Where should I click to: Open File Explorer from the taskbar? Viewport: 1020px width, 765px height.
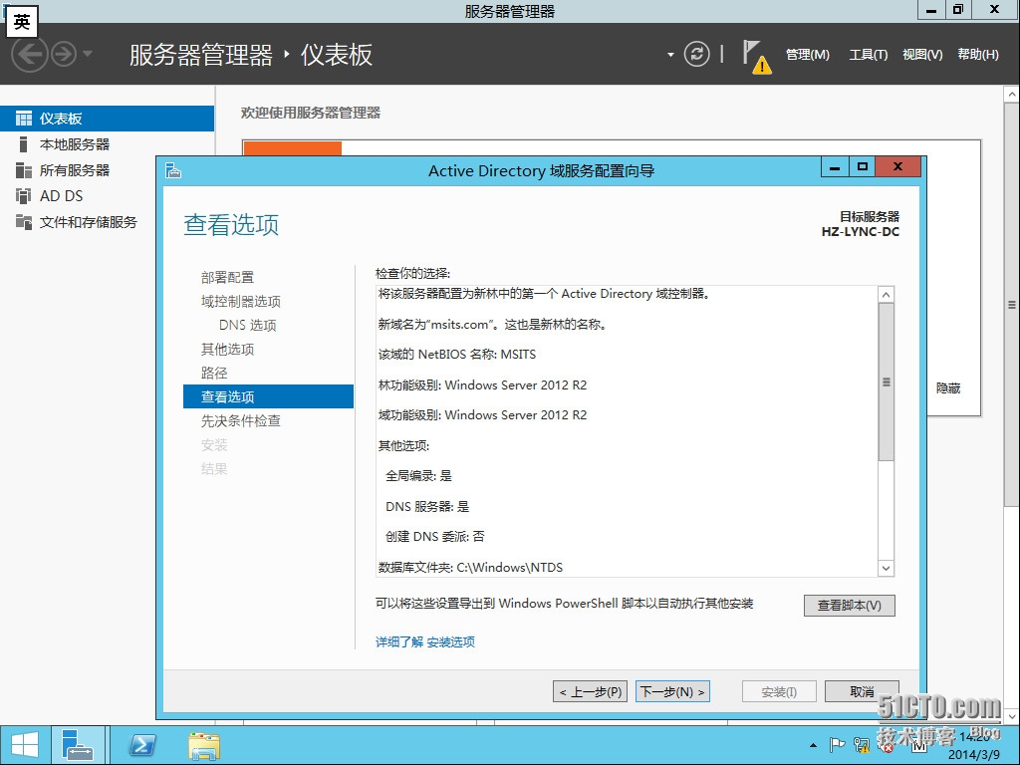pos(204,745)
